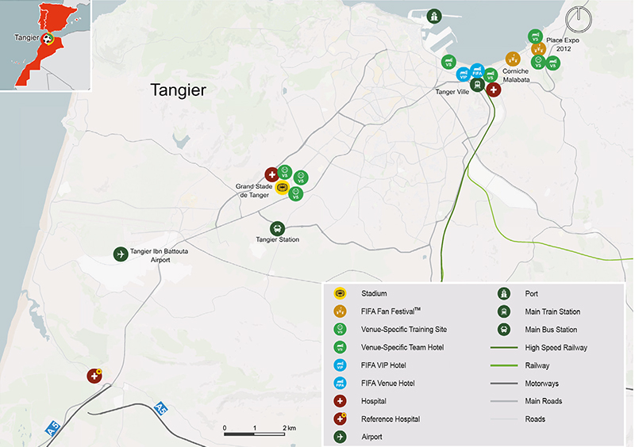Select team hotel icon nearest the port docks
The image size is (635, 447).
click(x=448, y=62)
